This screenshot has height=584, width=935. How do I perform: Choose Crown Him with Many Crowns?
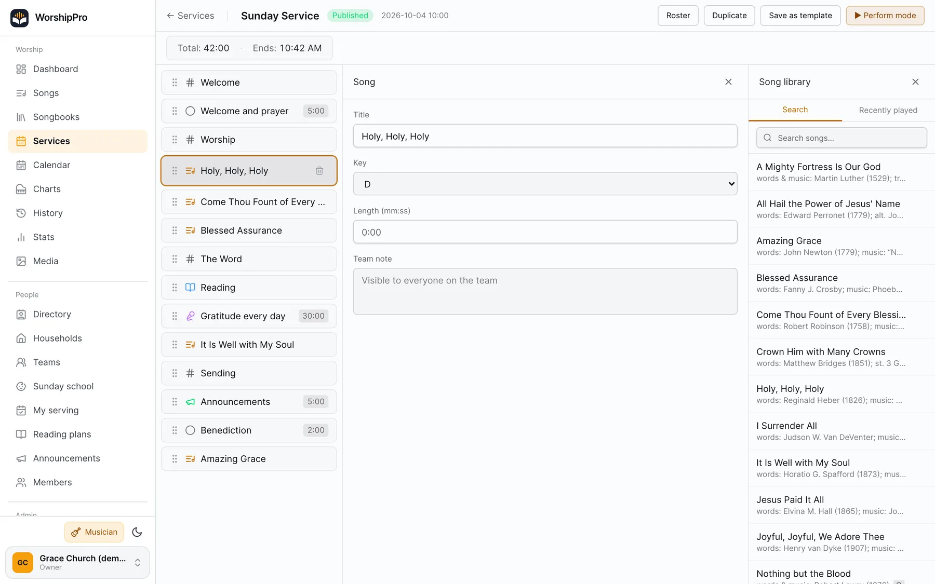click(842, 357)
